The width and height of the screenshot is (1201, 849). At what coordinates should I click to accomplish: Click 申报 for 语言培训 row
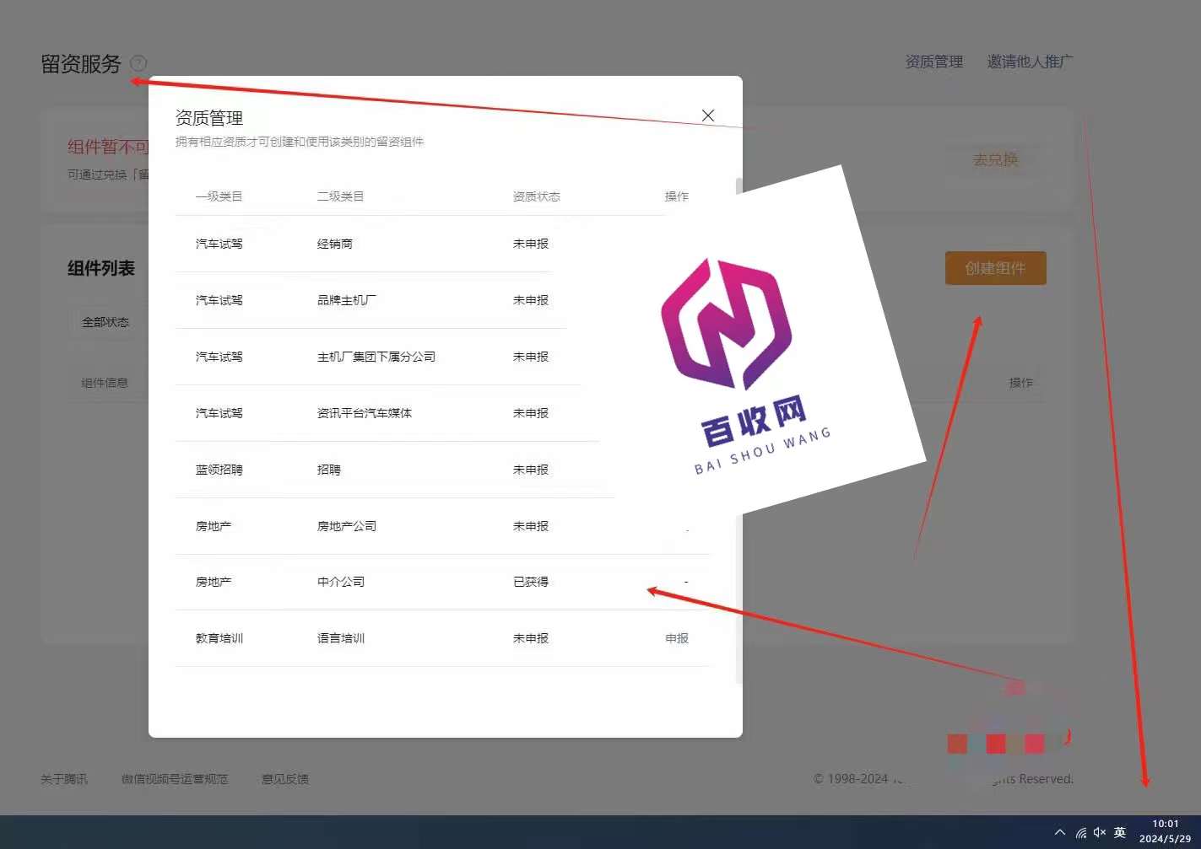[677, 638]
